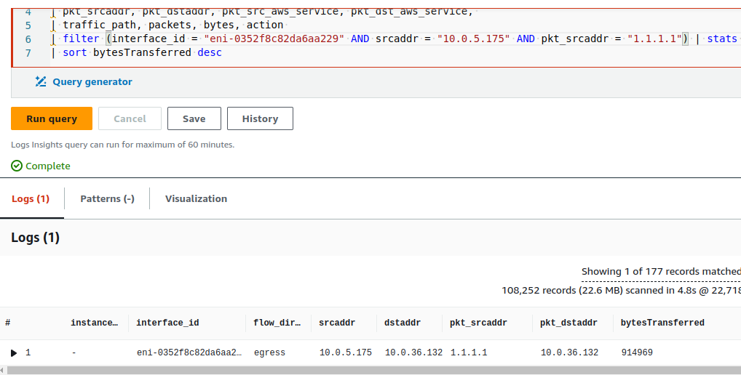The image size is (741, 375).
Task: Save the current query
Action: (194, 118)
